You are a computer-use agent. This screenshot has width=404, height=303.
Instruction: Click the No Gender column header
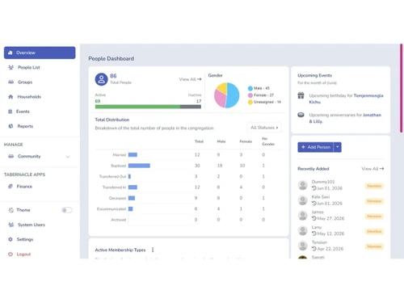[x=268, y=141]
